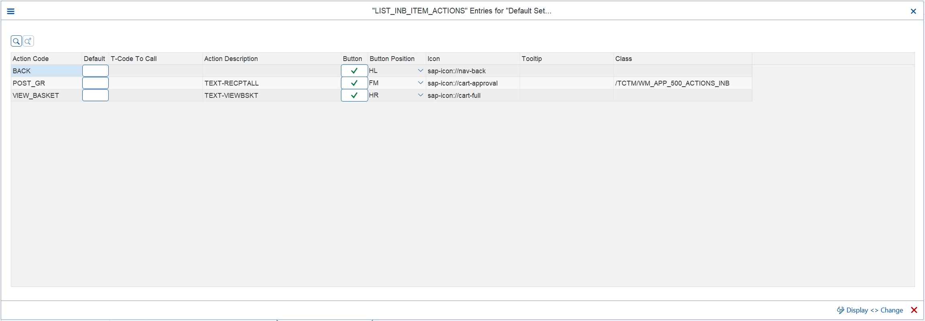This screenshot has height=321, width=925.
Task: Click the Find magnifier icon
Action: (16, 41)
